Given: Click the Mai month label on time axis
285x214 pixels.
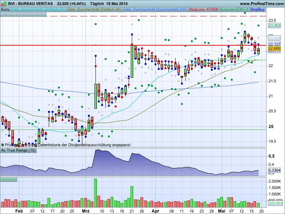Looking at the screenshot, I should coord(222,211).
